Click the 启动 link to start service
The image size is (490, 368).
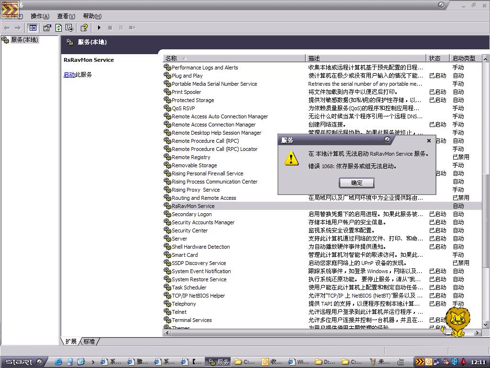[x=69, y=75]
